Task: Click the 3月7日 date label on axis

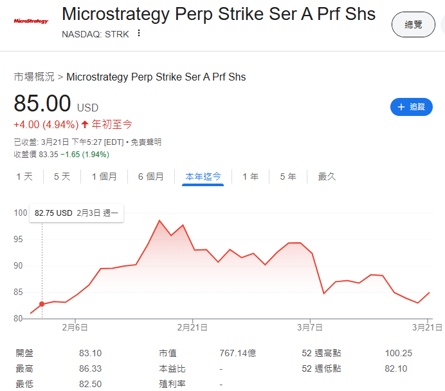Action: 310,327
